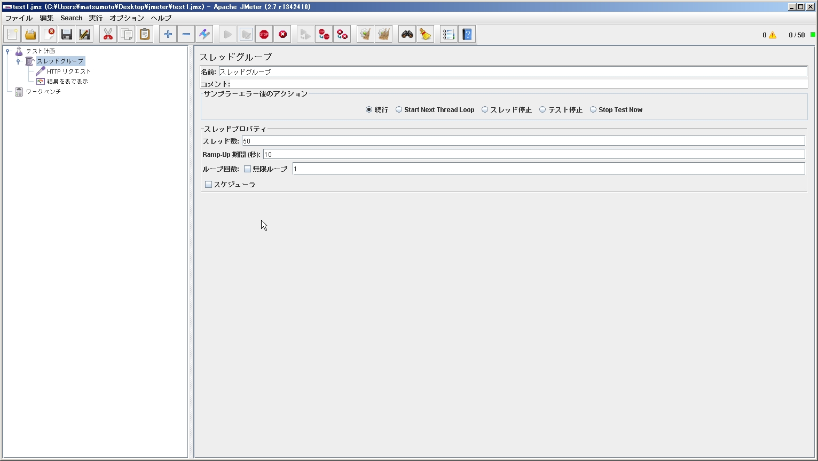818x461 pixels.
Task: Click the Toggle enable/disable toolbar icon
Action: [x=204, y=34]
